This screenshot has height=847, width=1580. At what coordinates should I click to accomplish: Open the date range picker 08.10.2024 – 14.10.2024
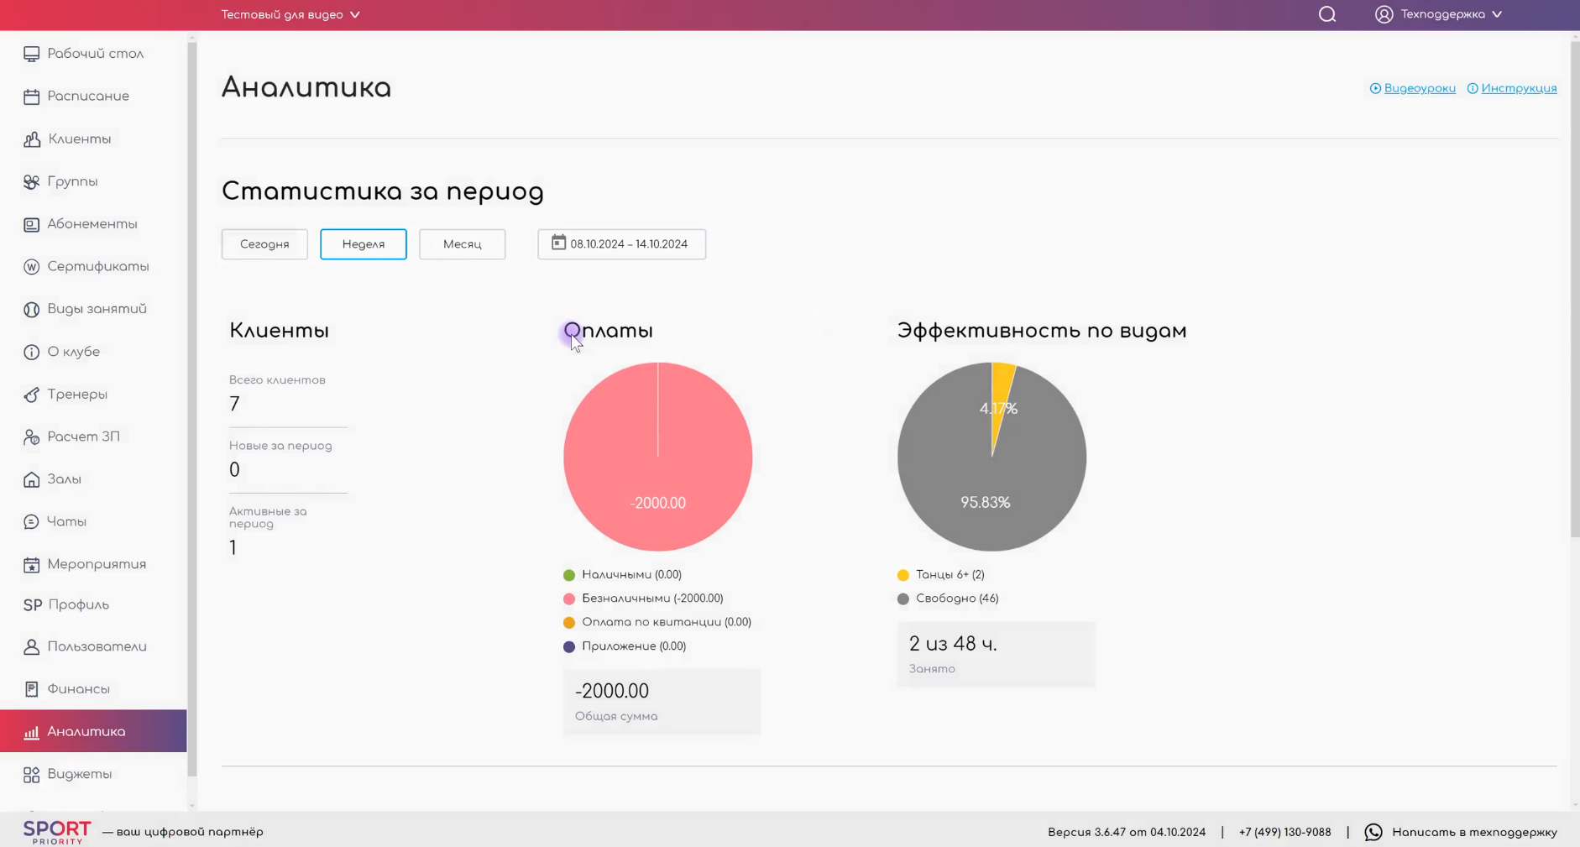coord(621,244)
